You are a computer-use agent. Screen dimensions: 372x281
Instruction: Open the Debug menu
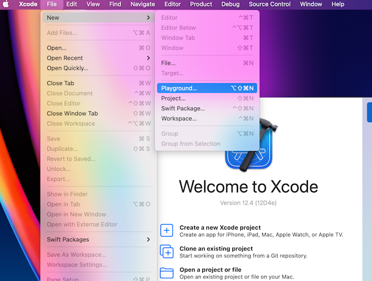[x=230, y=4]
